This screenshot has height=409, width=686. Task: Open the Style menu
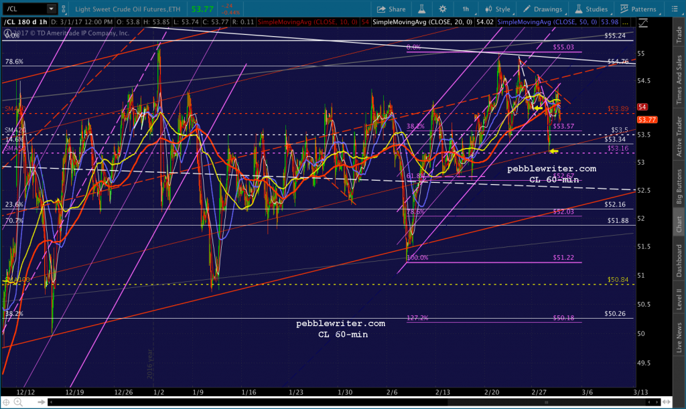[x=498, y=9]
